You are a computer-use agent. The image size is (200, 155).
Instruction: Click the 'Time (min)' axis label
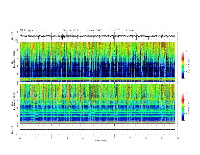(x=101, y=141)
